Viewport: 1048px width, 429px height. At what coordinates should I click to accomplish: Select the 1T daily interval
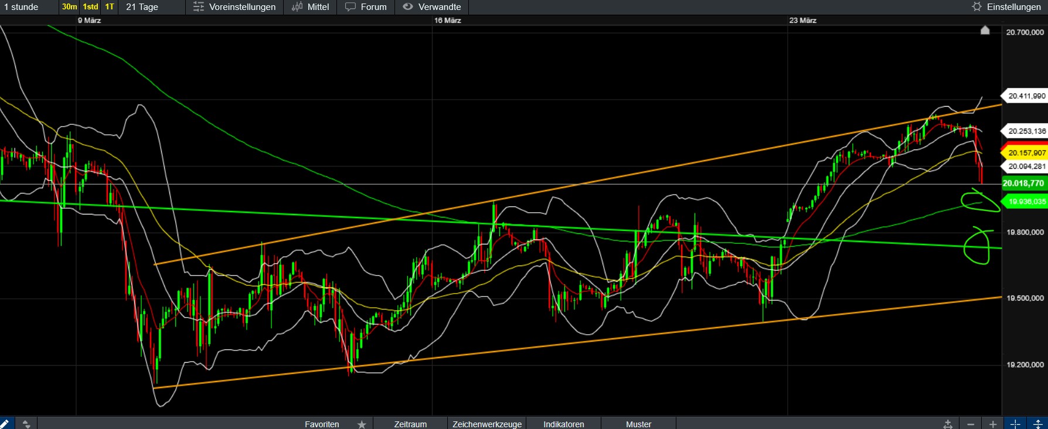(x=110, y=7)
